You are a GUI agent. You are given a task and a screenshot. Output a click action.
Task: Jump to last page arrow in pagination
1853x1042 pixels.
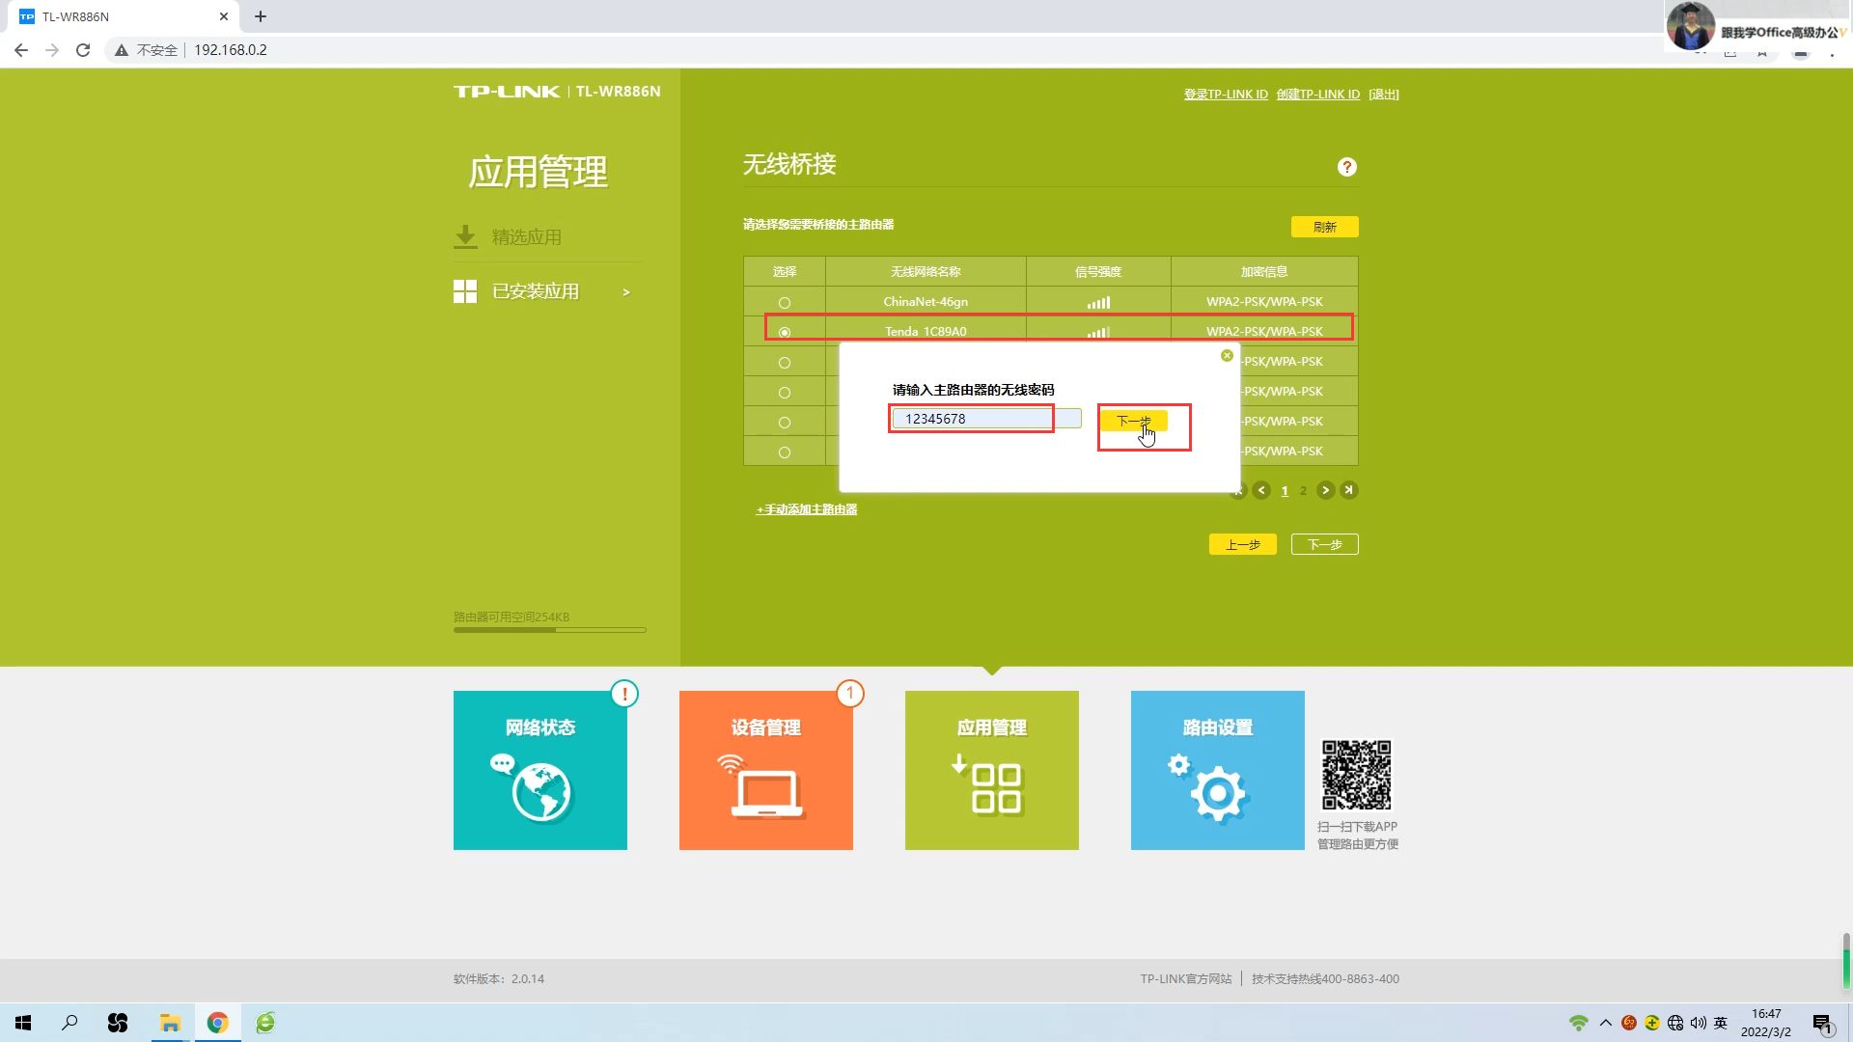(1349, 490)
